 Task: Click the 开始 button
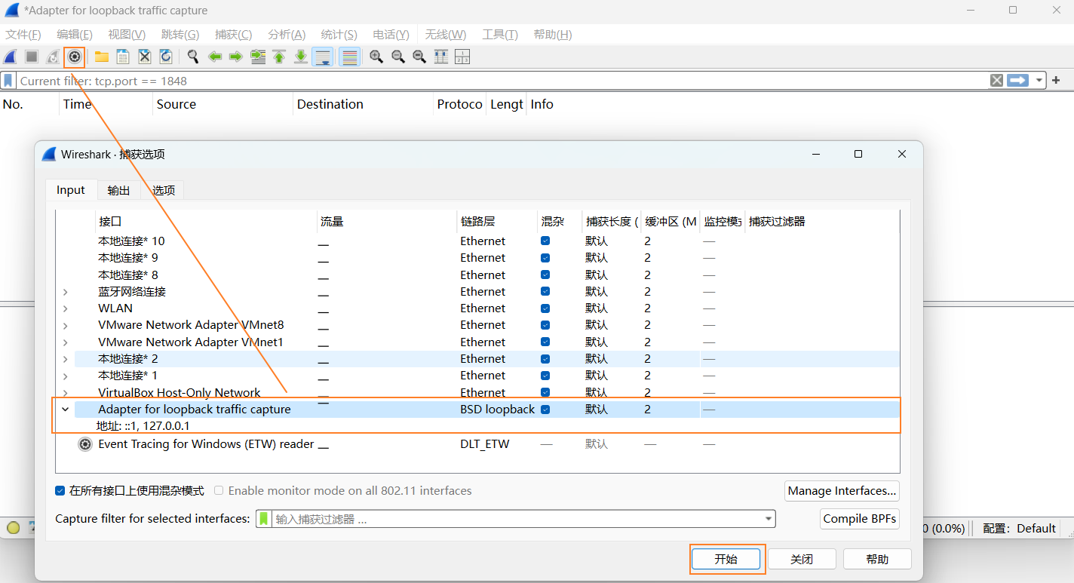(726, 560)
